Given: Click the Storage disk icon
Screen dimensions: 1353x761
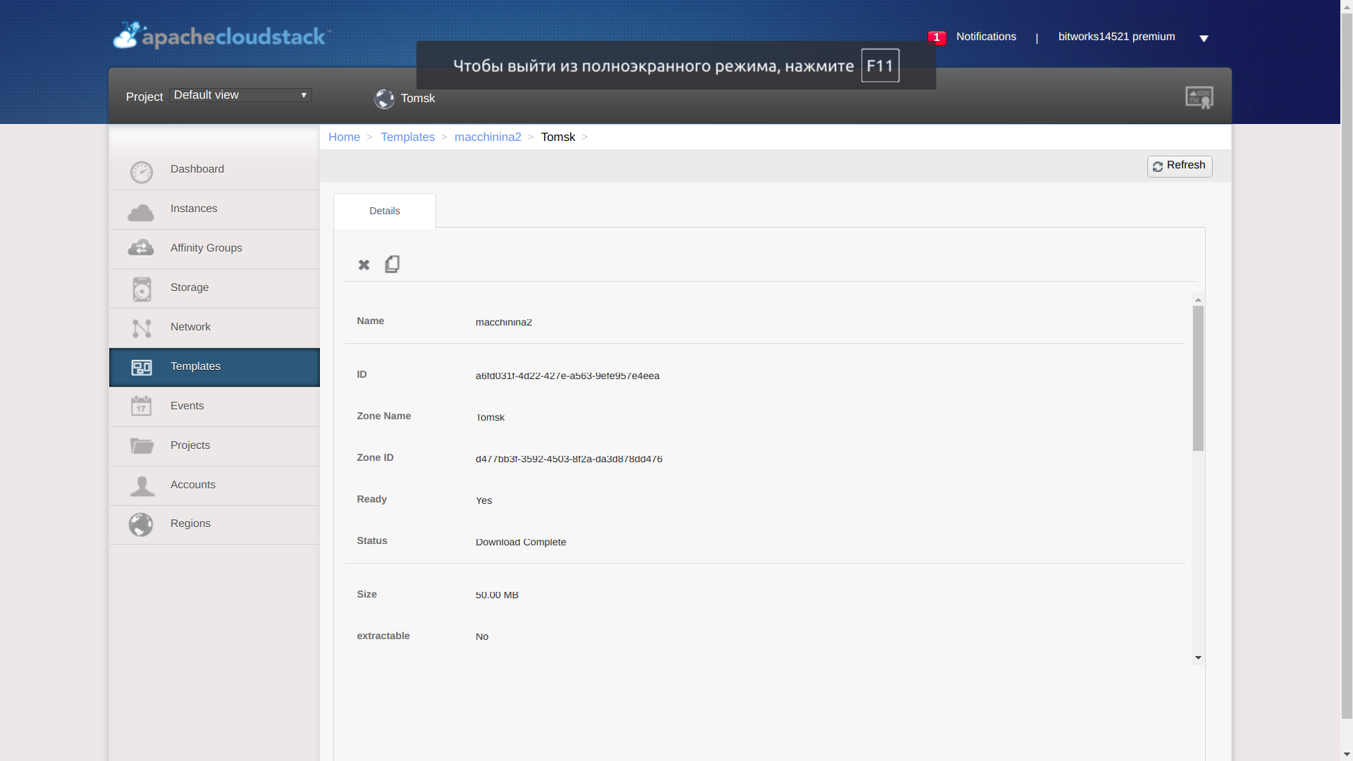Looking at the screenshot, I should (142, 289).
